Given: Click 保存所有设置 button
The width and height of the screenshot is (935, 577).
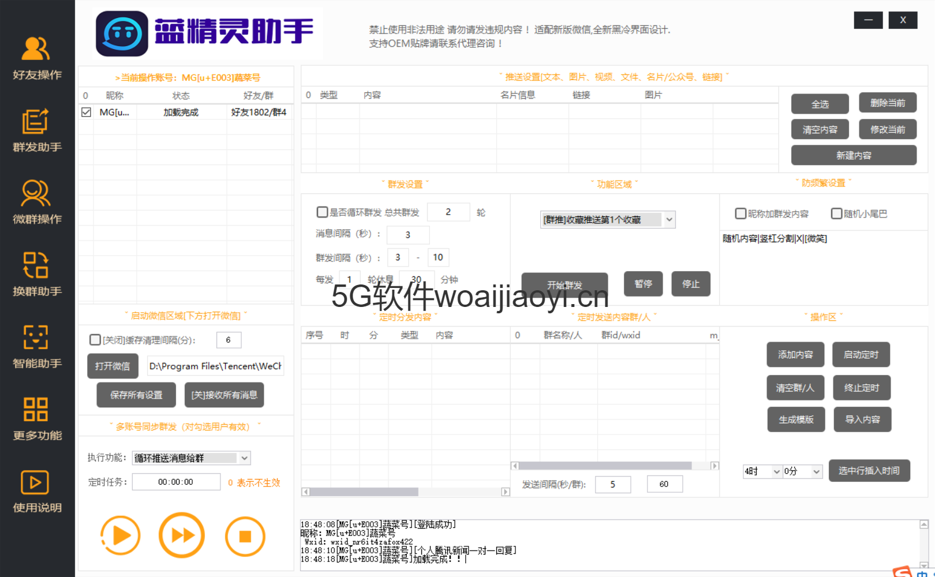Looking at the screenshot, I should pos(137,395).
